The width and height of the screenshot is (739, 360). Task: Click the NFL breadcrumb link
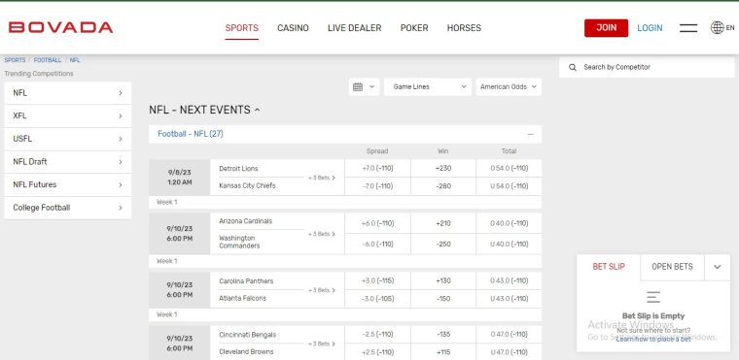point(75,60)
